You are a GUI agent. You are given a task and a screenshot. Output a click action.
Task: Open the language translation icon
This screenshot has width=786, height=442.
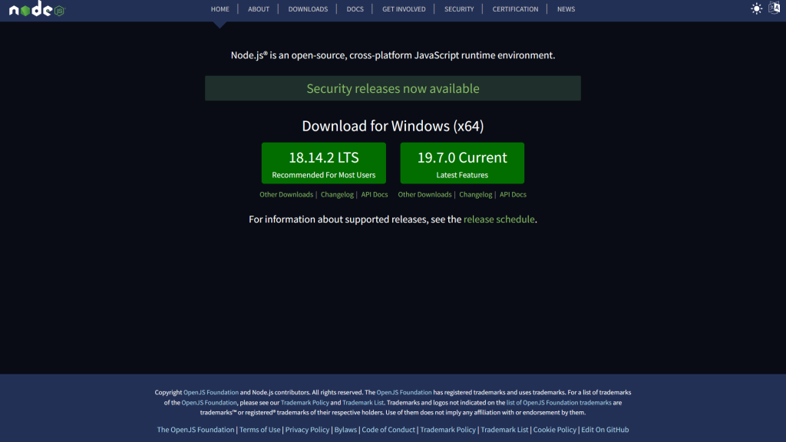[x=774, y=8]
